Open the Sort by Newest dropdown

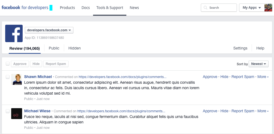(x=258, y=64)
